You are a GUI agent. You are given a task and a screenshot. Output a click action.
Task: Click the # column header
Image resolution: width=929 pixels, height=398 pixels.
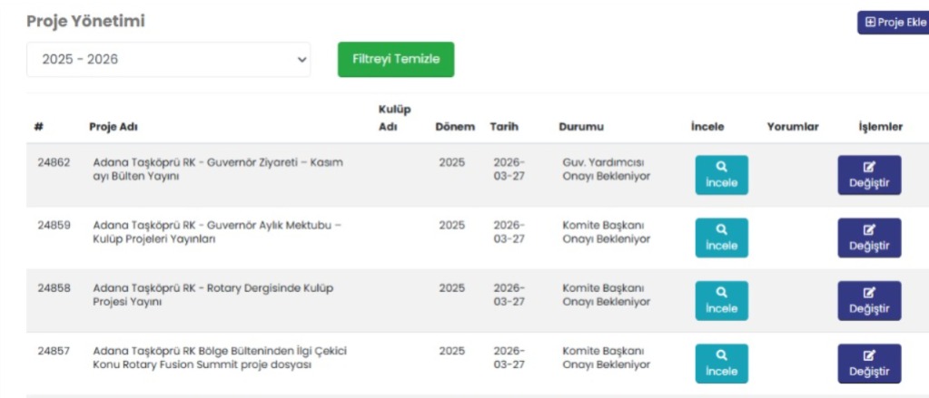[39, 127]
